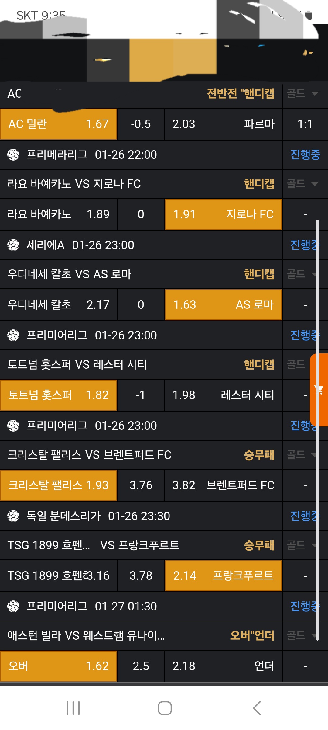Screen dimensions: 328x730
Task: Click the vertical scrollbar on right edge
Action: coord(317,426)
